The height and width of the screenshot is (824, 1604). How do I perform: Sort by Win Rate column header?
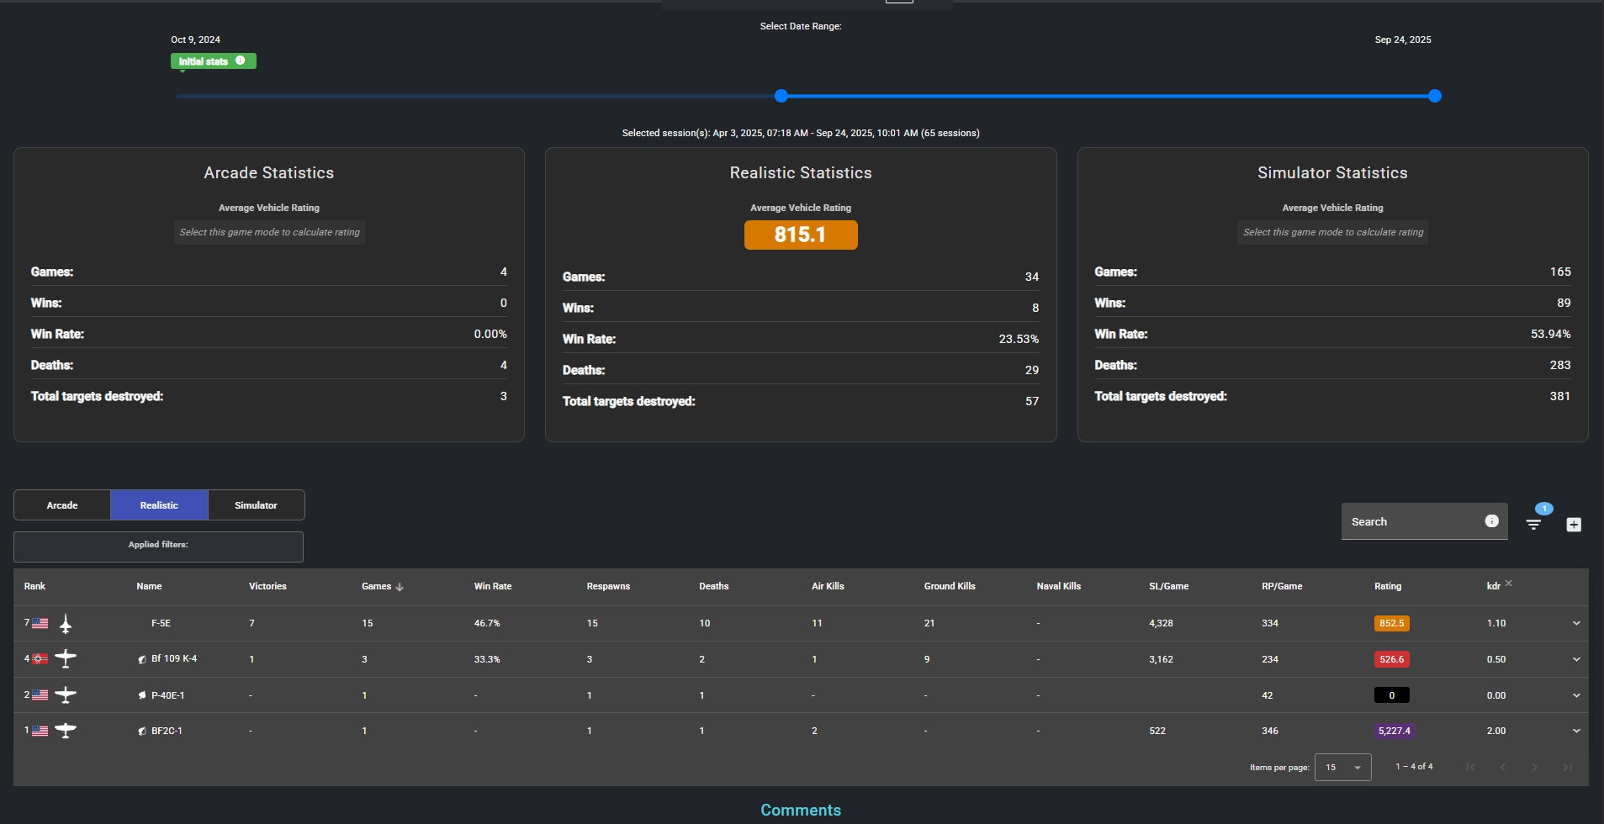493,586
